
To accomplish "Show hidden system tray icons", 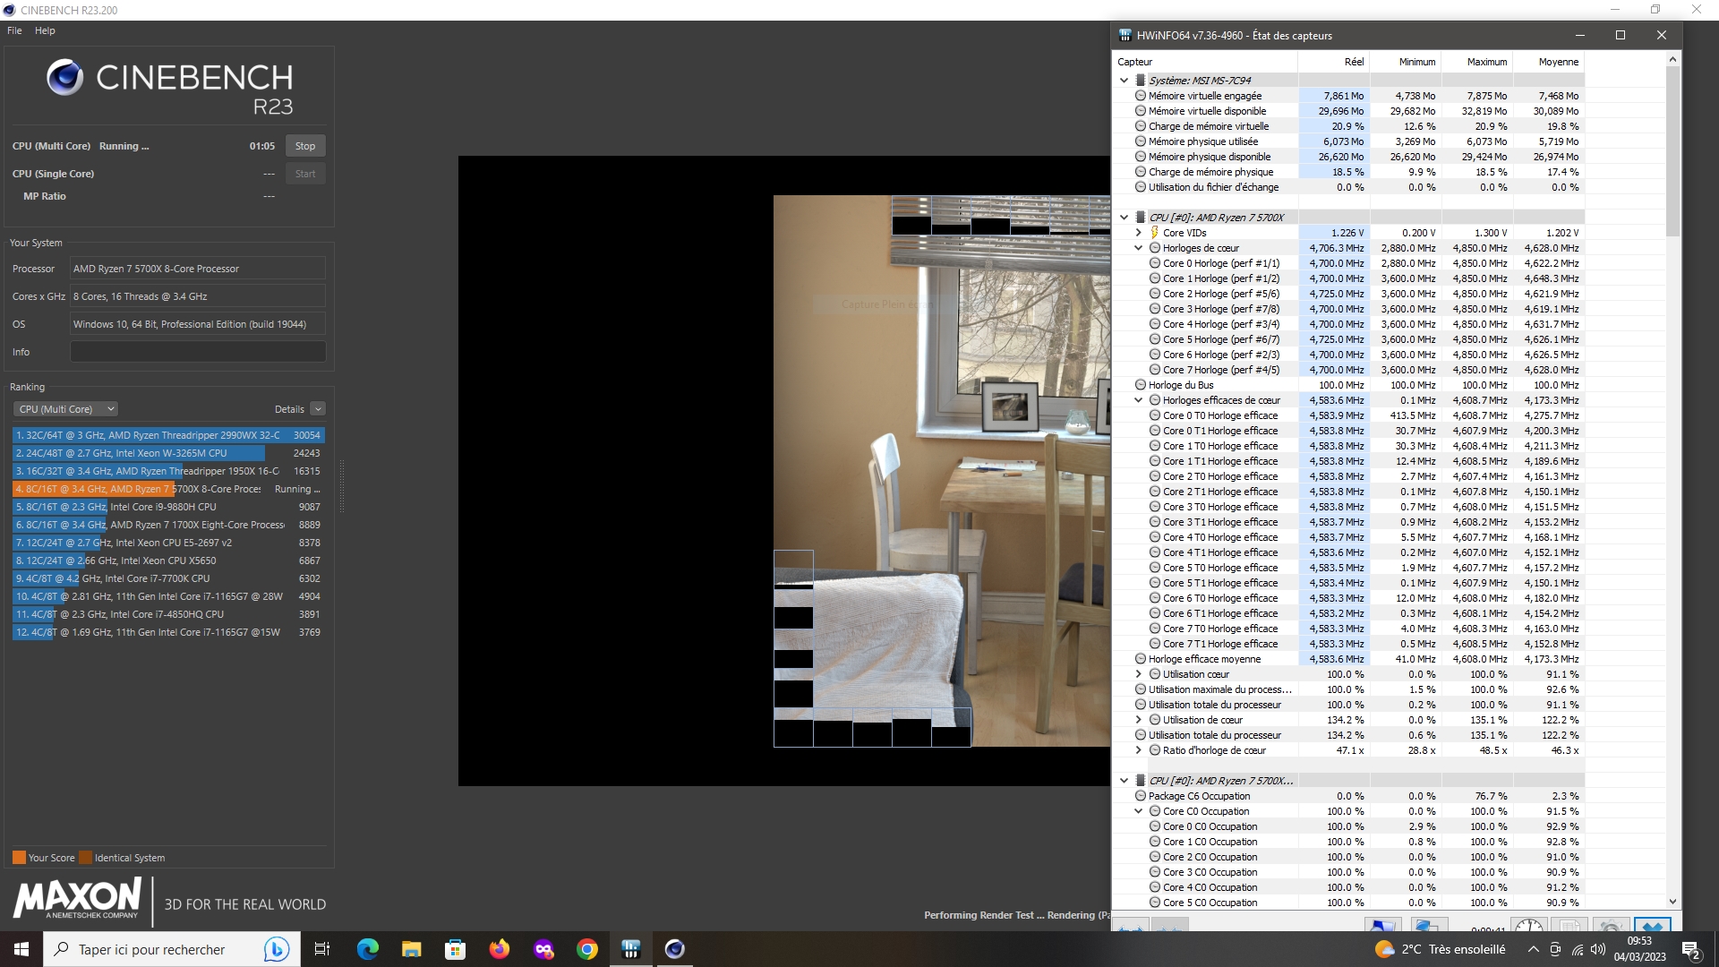I will click(1534, 949).
